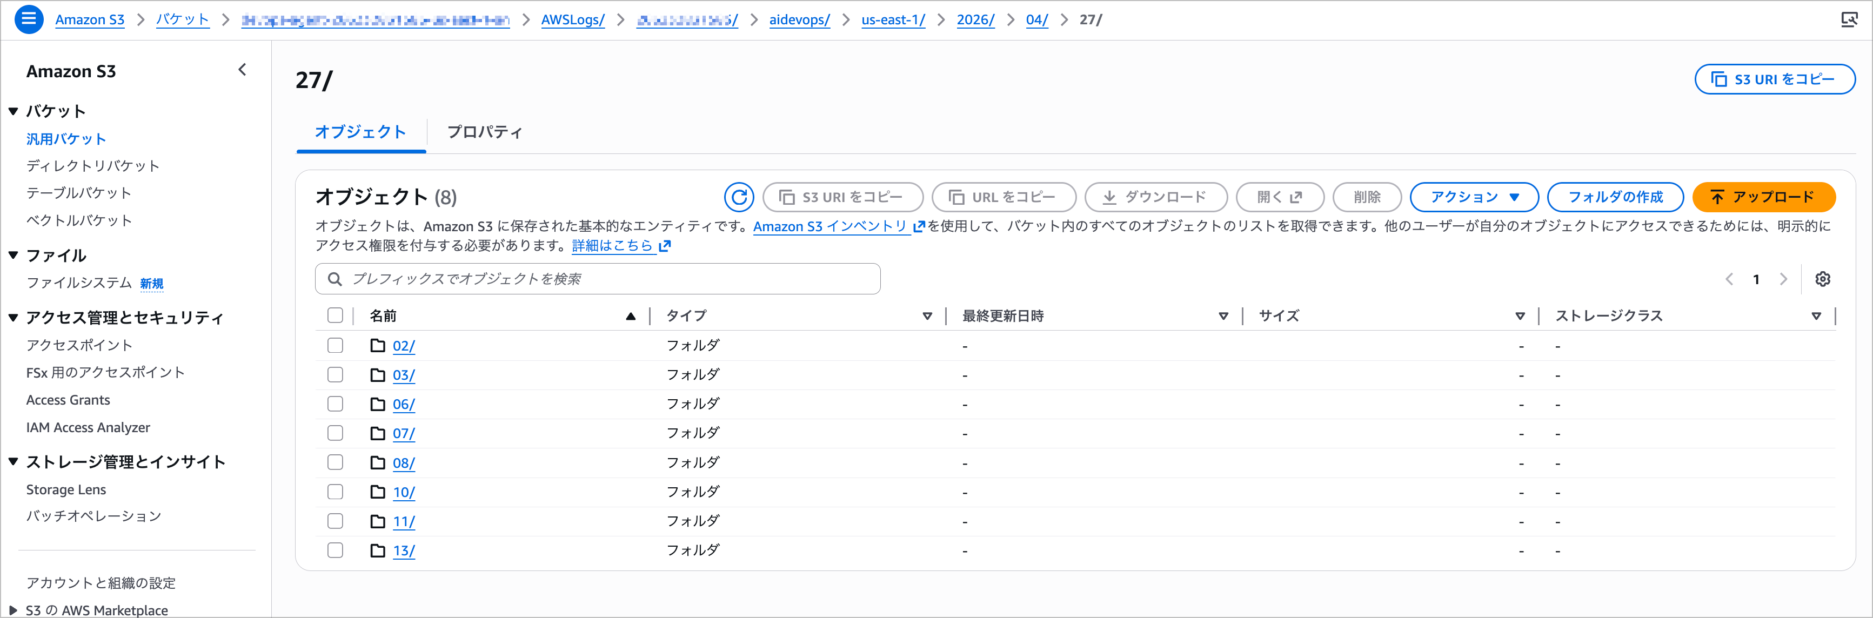The image size is (1873, 618).
Task: Open the アクション dropdown
Action: tap(1474, 197)
